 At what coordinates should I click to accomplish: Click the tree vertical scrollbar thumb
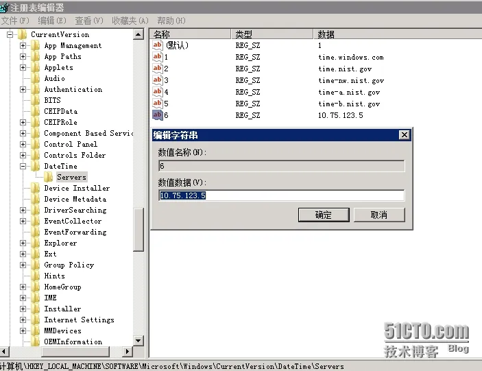click(138, 230)
